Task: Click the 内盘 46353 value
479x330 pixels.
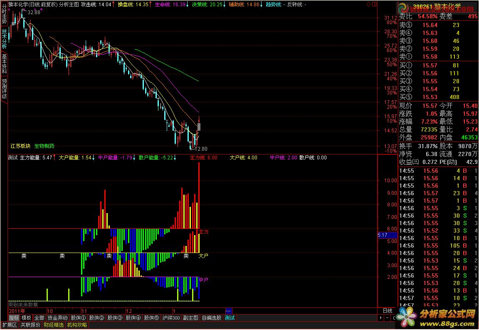Action: pyautogui.click(x=469, y=138)
